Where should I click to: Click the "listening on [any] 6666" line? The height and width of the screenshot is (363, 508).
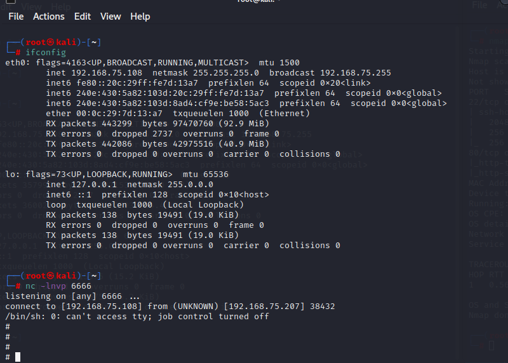pos(72,296)
